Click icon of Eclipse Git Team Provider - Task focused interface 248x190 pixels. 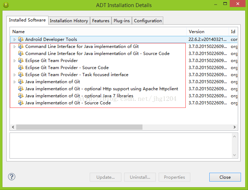[x=21, y=75]
